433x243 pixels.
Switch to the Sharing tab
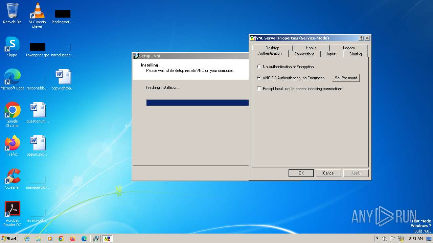[x=356, y=54]
